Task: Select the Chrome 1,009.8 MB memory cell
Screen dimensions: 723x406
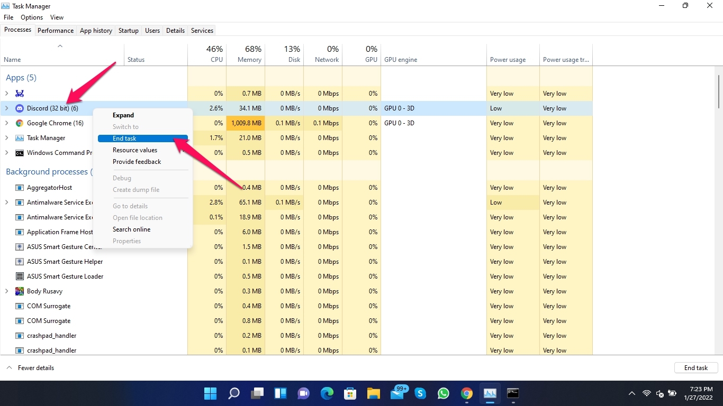Action: coord(246,123)
